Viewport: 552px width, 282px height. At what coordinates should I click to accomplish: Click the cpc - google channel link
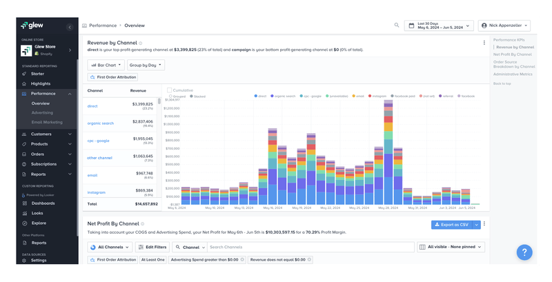point(98,141)
